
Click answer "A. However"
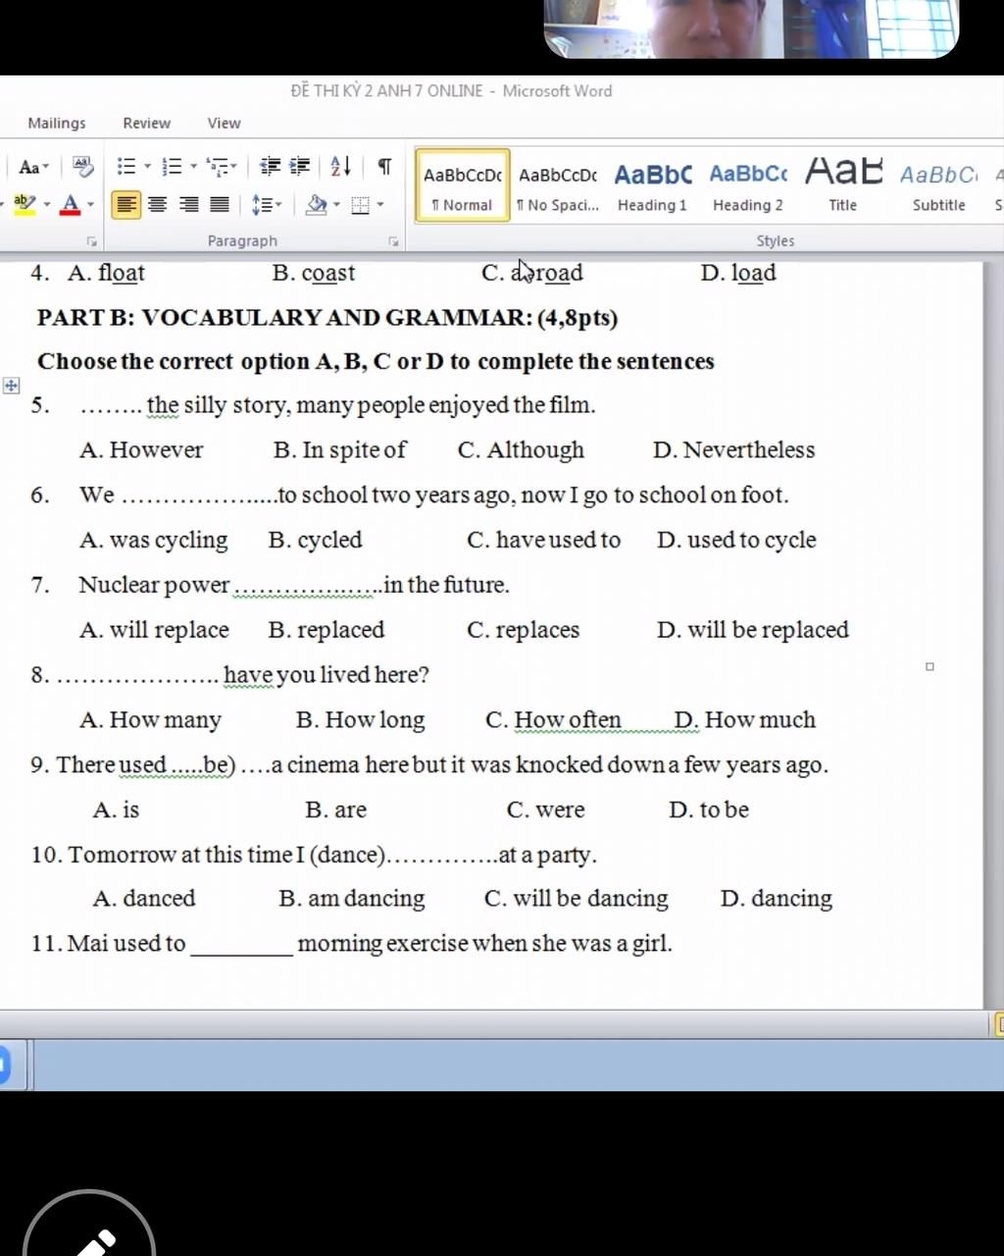pyautogui.click(x=141, y=450)
